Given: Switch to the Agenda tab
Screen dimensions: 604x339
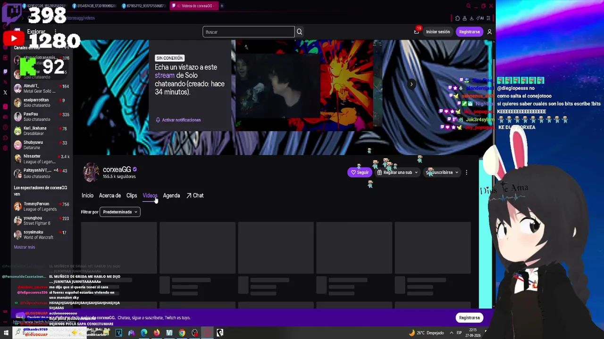Looking at the screenshot, I should pos(171,195).
